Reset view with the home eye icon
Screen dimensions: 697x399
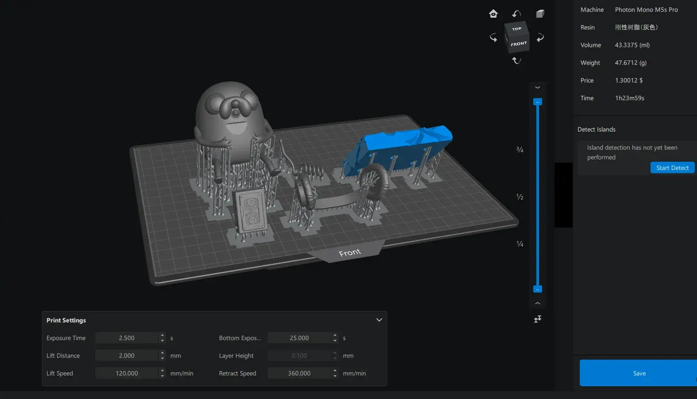493,14
